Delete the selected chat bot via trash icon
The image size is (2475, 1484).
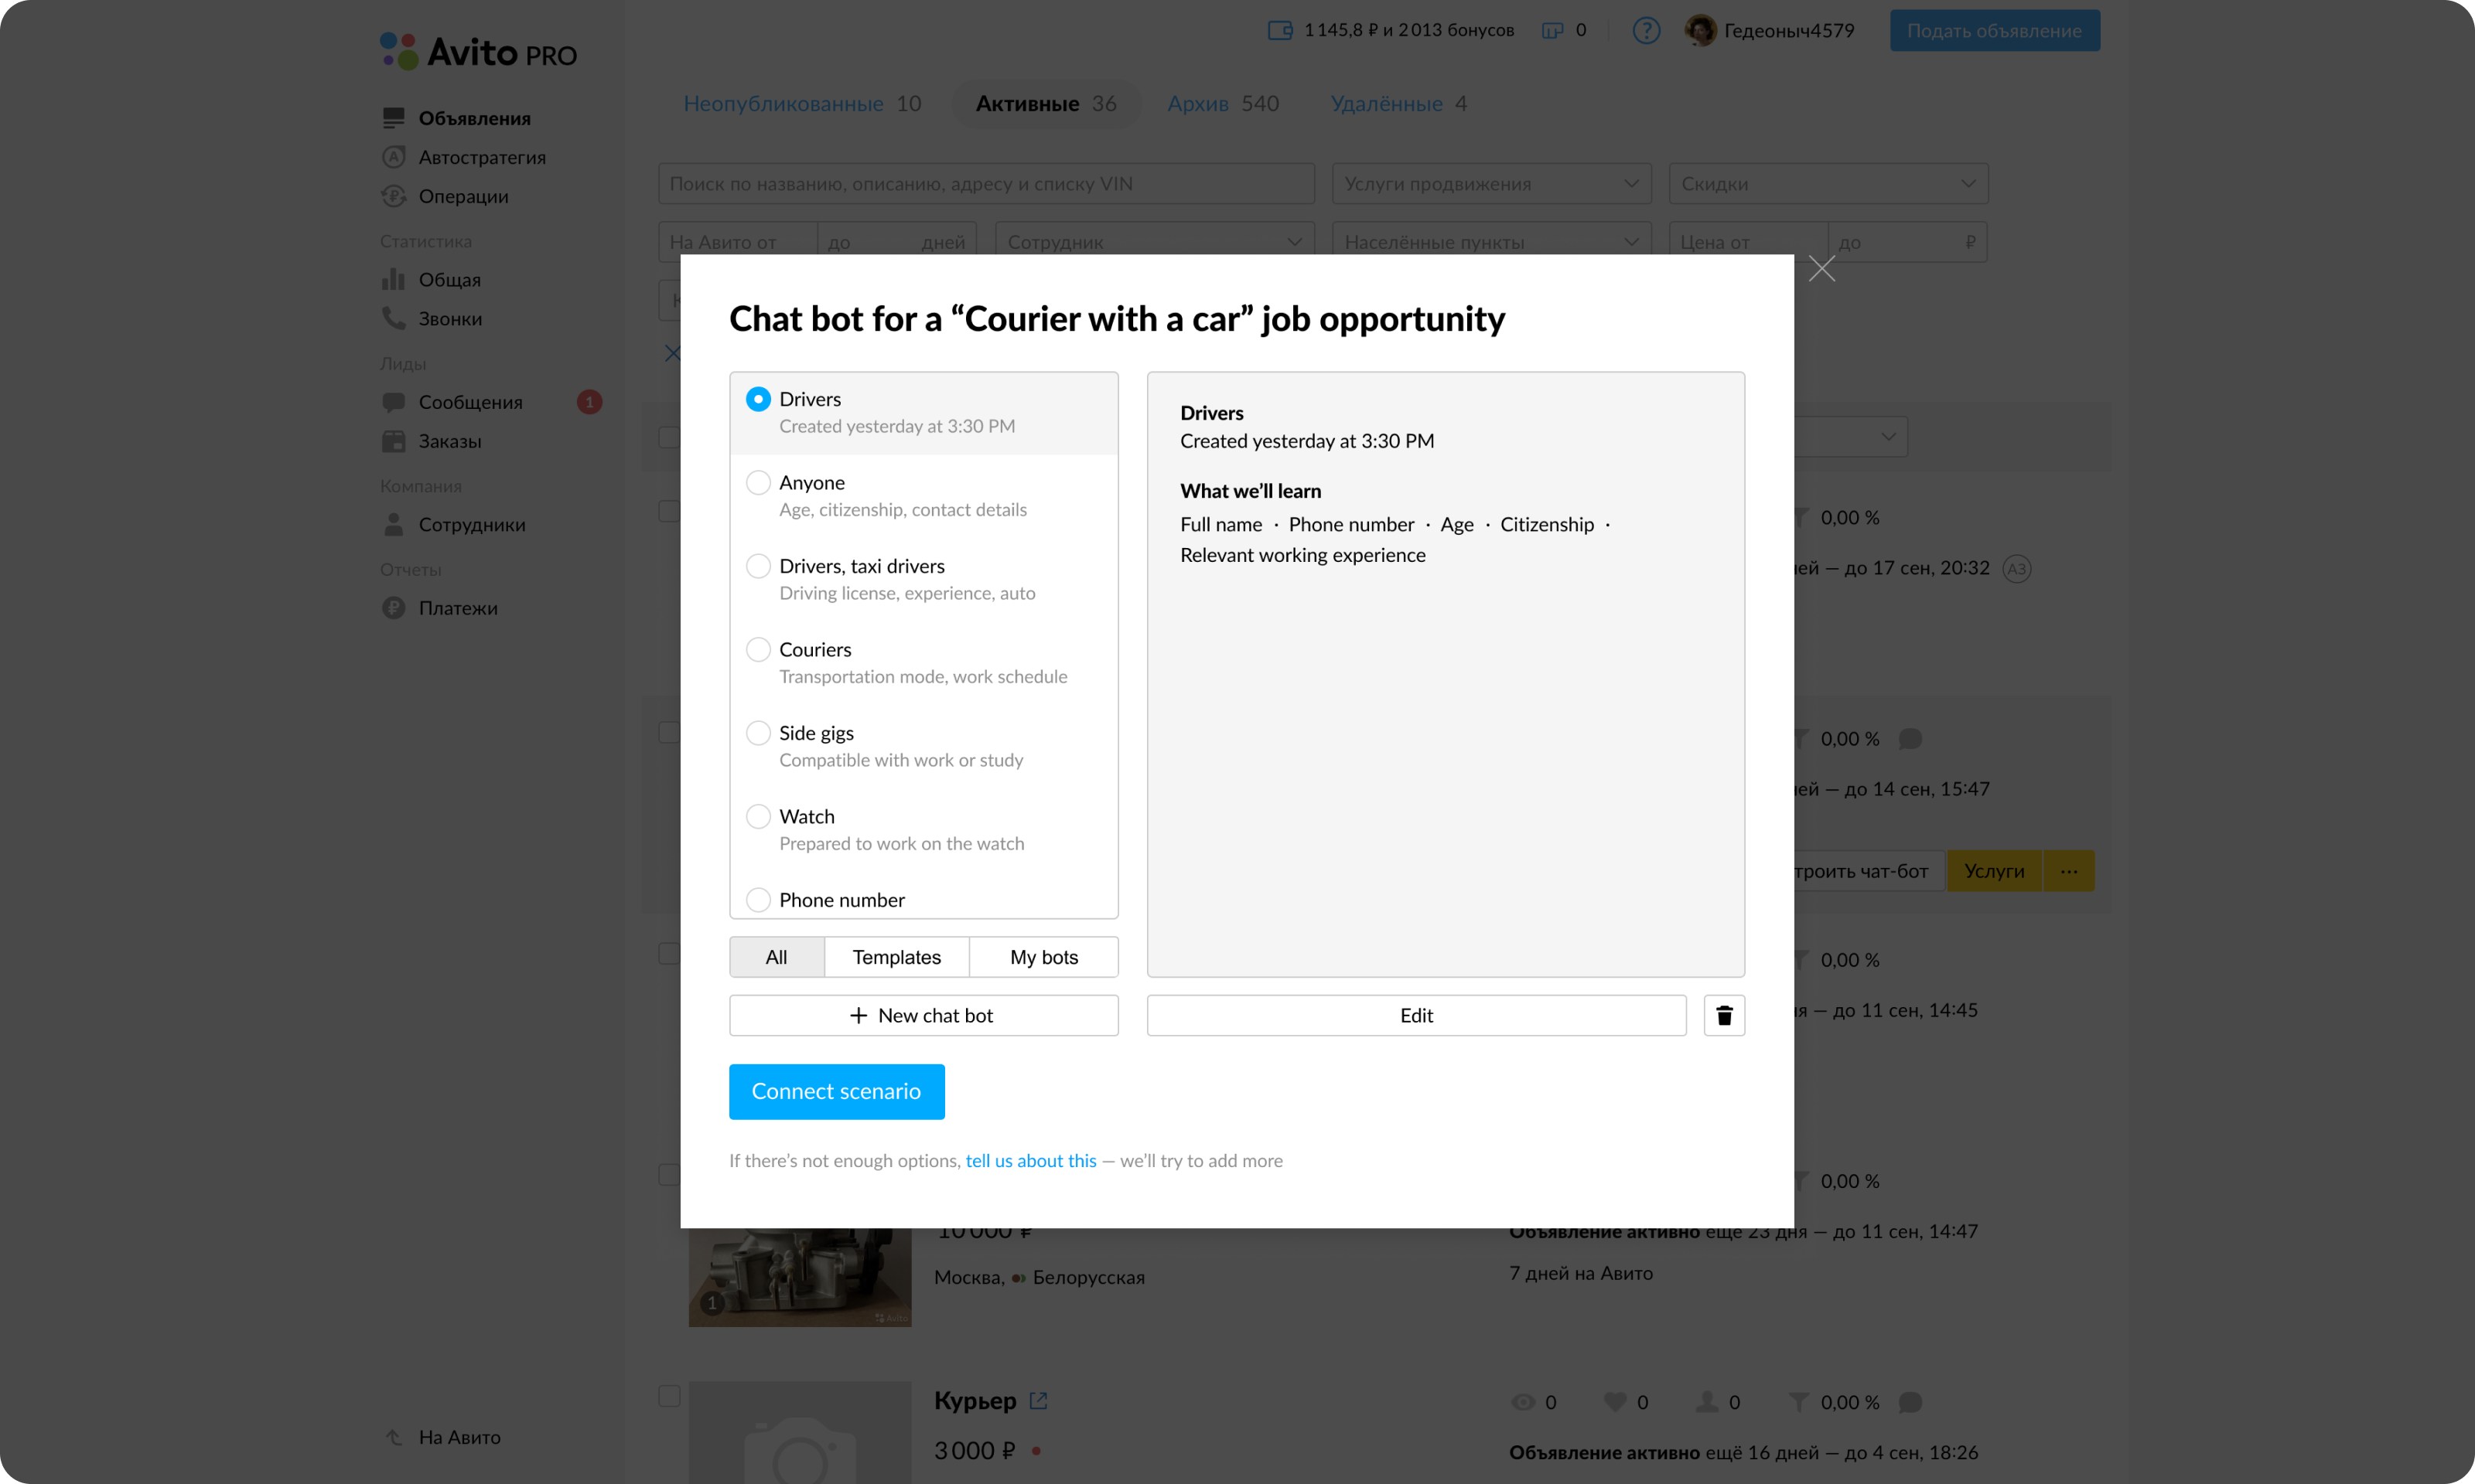pos(1724,1015)
